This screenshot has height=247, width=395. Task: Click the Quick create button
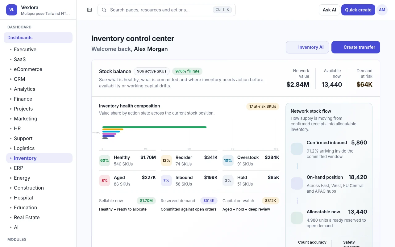pos(358,10)
